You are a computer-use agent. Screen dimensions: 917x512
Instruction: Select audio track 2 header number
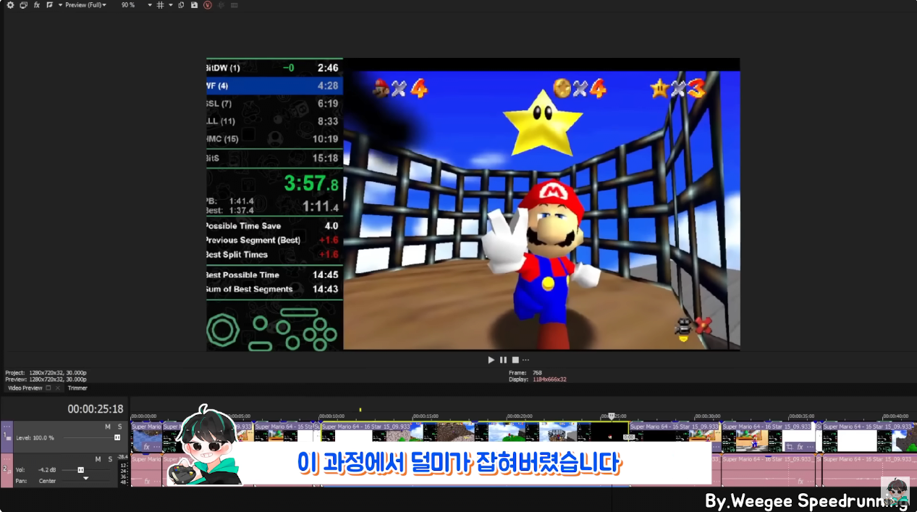click(x=5, y=469)
